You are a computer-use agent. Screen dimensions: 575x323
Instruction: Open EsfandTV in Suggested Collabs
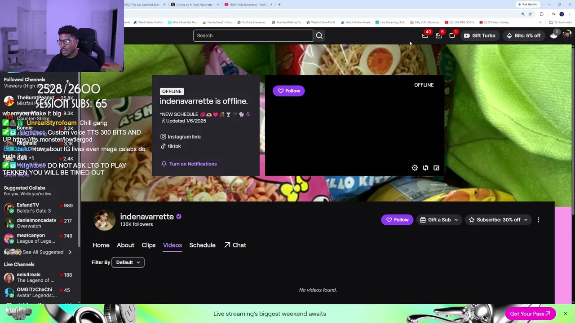[40, 208]
